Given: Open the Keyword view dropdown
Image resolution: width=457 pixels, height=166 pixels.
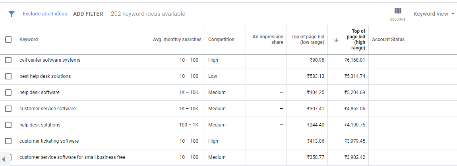Looking at the screenshot, I should click(434, 14).
